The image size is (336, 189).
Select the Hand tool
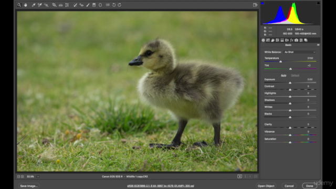[26, 5]
